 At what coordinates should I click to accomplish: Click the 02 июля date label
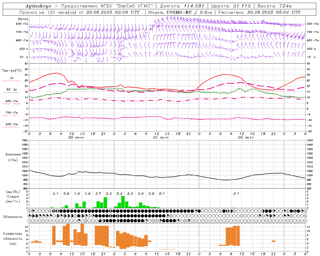pyautogui.click(x=246, y=137)
